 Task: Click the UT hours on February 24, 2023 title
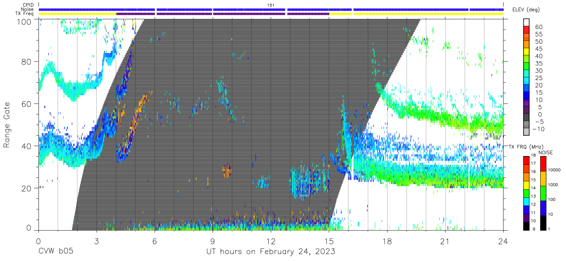click(270, 252)
